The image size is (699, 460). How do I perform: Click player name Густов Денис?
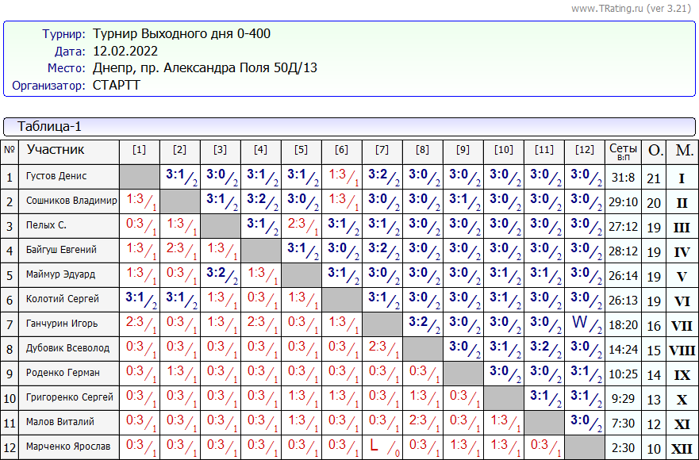(56, 177)
